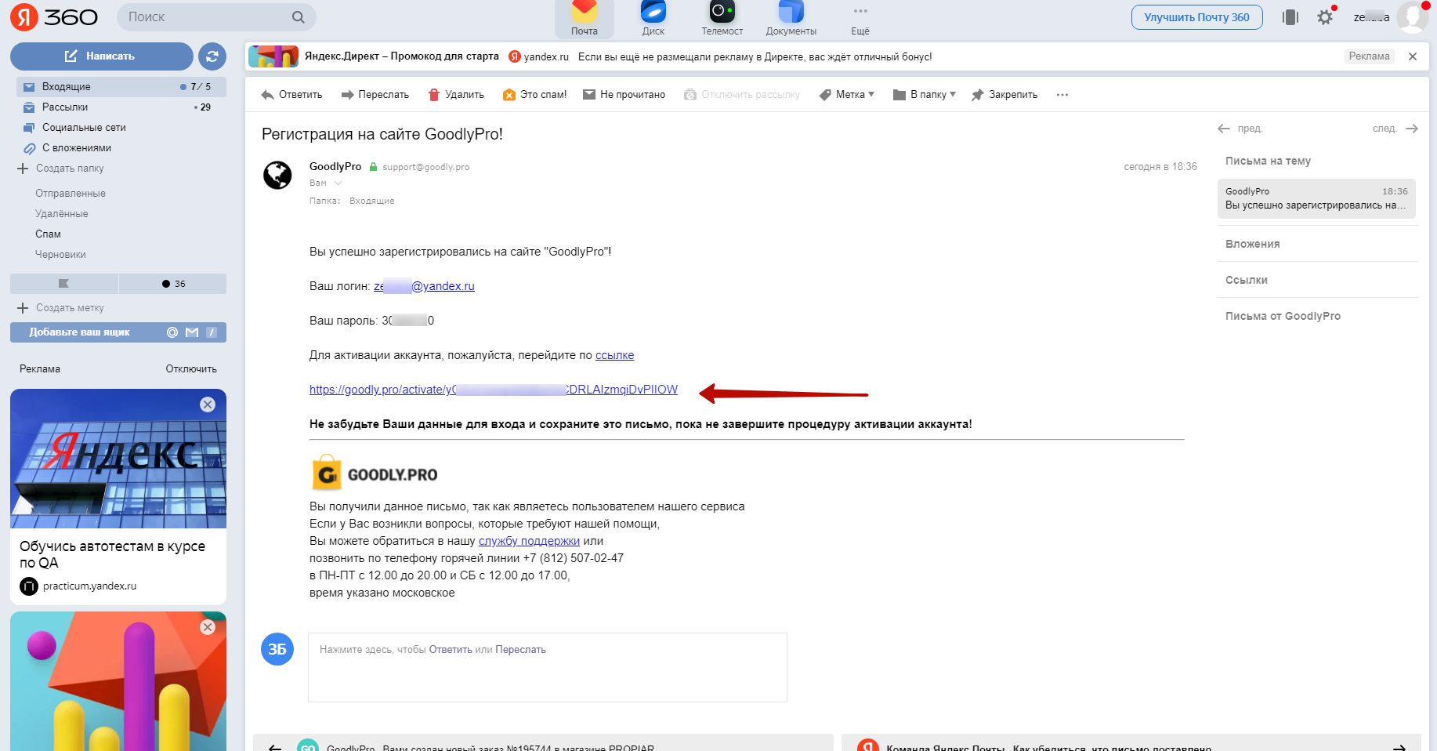Click Переслать in the mail toolbar

pos(375,95)
